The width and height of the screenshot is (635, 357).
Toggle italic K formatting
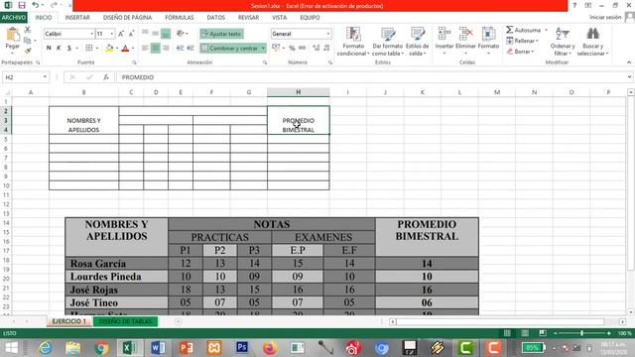point(59,49)
